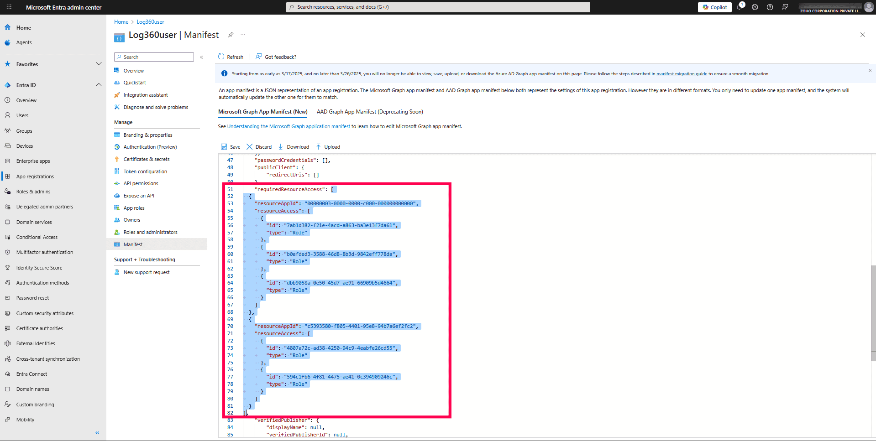Open the manifest migration guide link
This screenshot has height=441, width=876.
tap(681, 73)
